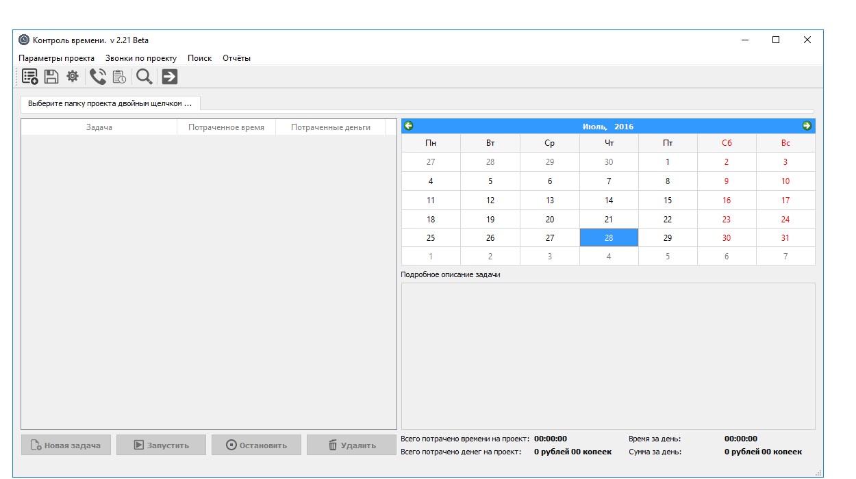
Task: Click the Потраченные деньги column header
Action: click(331, 127)
